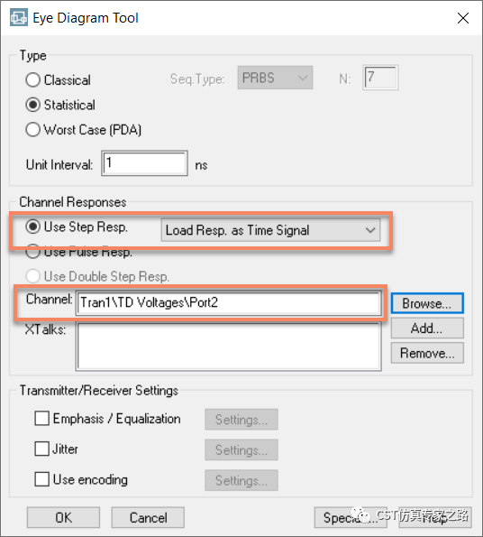Screen dimensions: 483x537
Task: Click the Cancel button
Action: pos(148,517)
